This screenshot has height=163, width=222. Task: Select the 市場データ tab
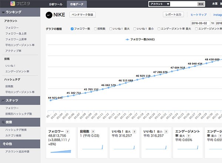click(77, 4)
